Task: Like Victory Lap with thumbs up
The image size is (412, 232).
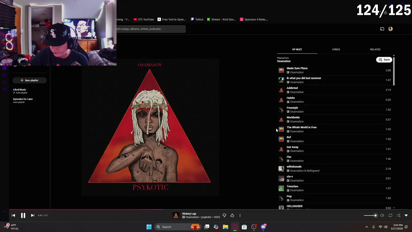Action: click(x=232, y=215)
